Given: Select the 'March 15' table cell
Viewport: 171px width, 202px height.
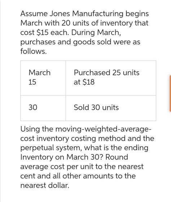Looking at the screenshot, I should [x=43, y=78].
